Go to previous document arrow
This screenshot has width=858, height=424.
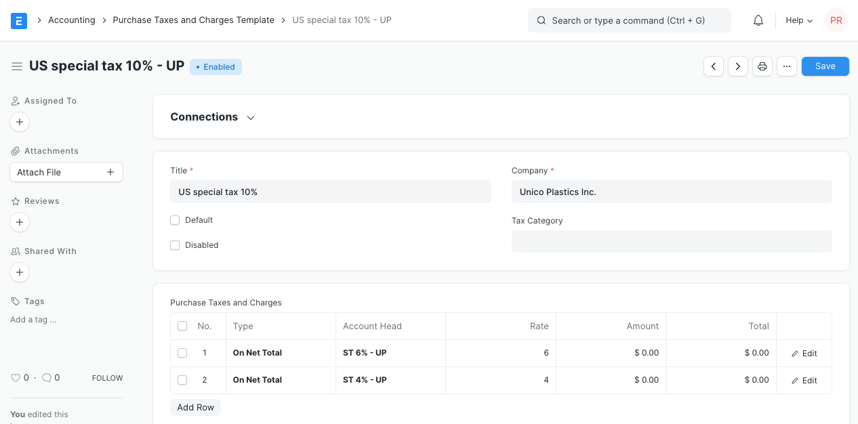(714, 66)
